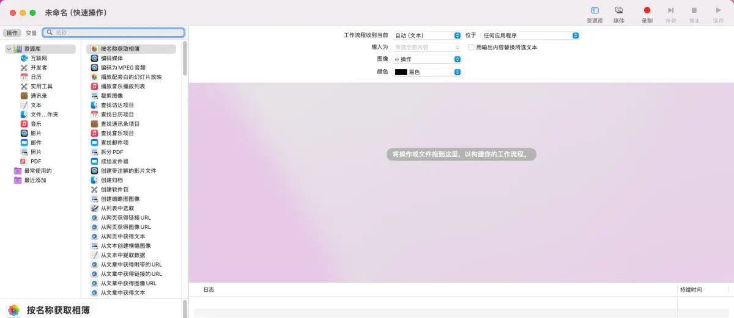The width and height of the screenshot is (734, 318).
Task: Open the 媒体 media browser
Action: point(619,14)
